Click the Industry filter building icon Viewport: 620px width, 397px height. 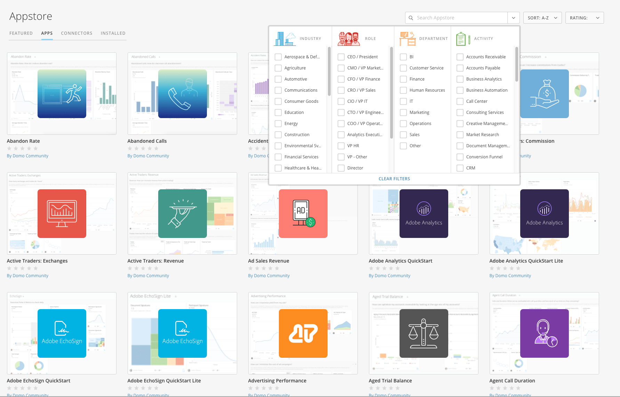(284, 38)
